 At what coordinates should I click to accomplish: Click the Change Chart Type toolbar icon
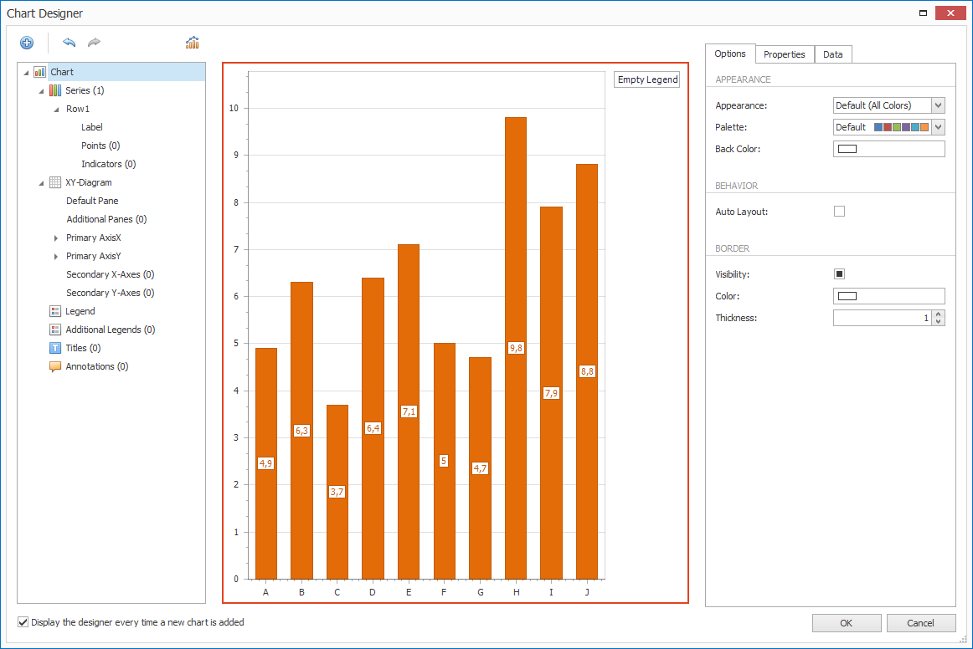[x=192, y=43]
